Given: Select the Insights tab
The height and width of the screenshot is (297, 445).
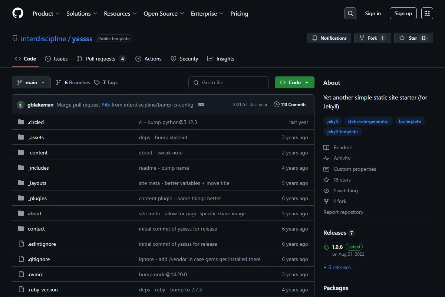Looking at the screenshot, I should click(221, 59).
